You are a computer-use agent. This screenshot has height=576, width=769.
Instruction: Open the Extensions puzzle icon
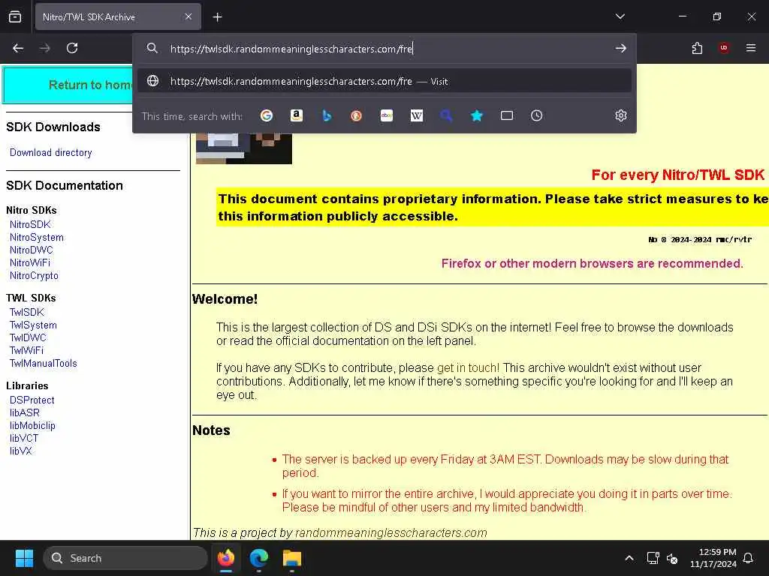pos(697,48)
